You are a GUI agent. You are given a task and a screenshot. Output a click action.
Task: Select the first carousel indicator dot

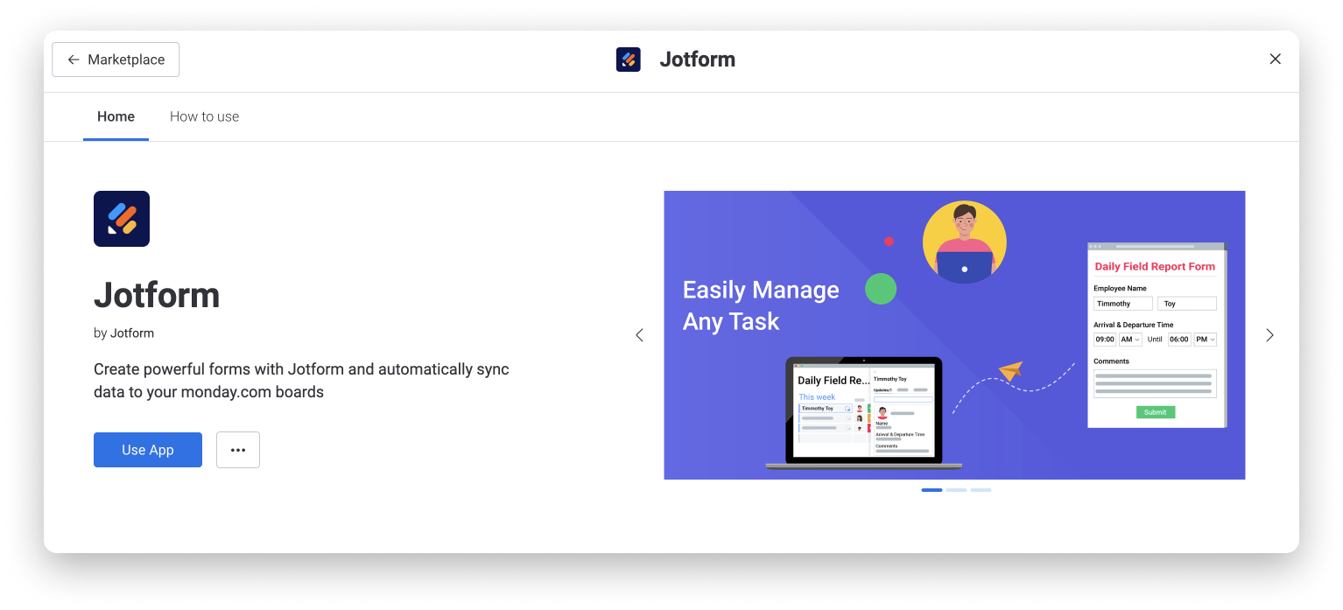click(x=932, y=490)
